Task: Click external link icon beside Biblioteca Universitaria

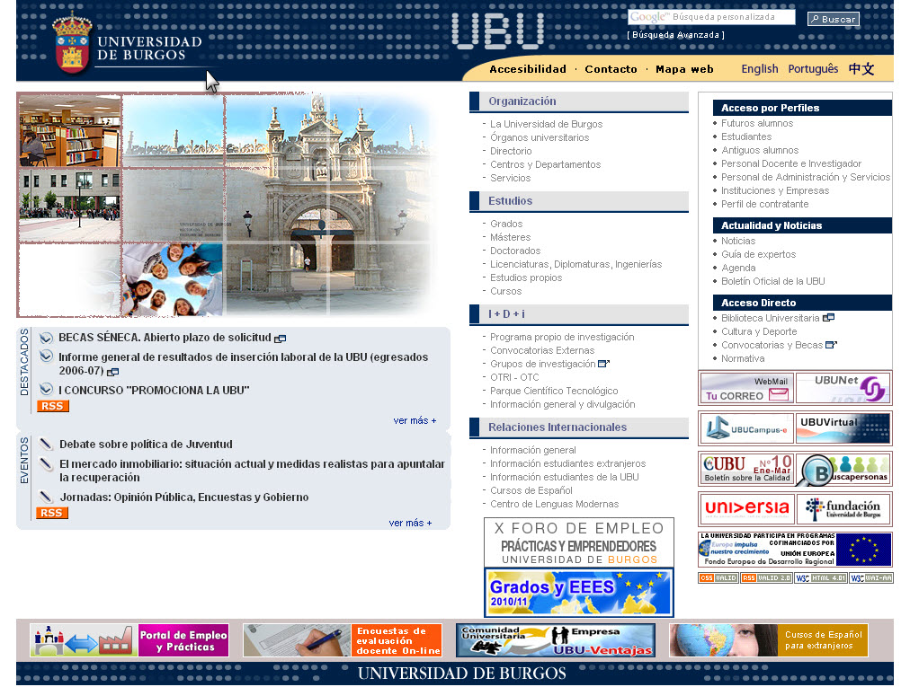Action: click(x=829, y=318)
